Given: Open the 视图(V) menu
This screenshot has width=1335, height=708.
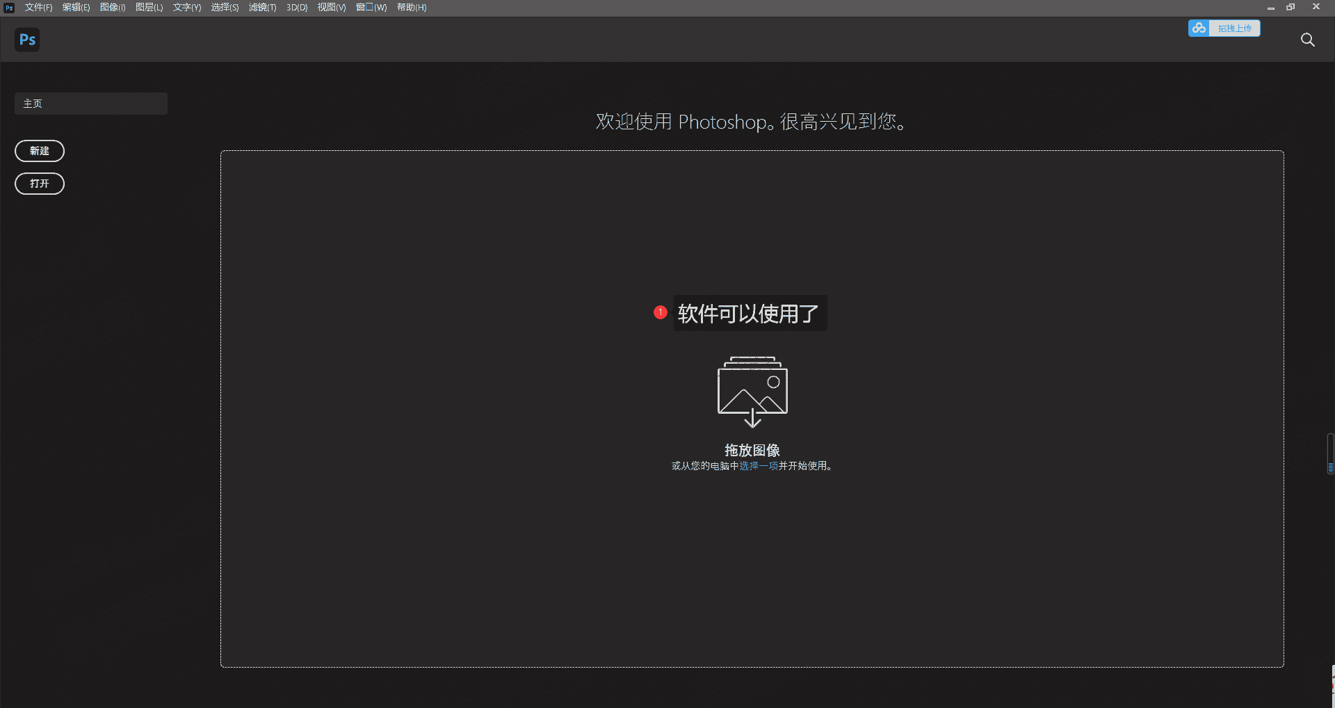Looking at the screenshot, I should (332, 8).
